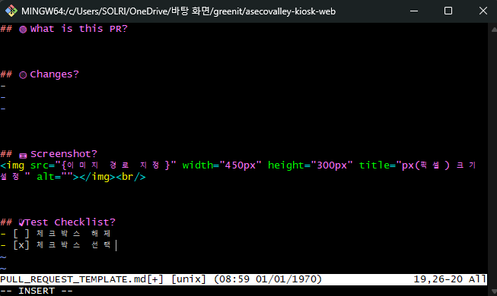
Task: Minimize the MINGW64 terminal window
Action: pos(413,11)
